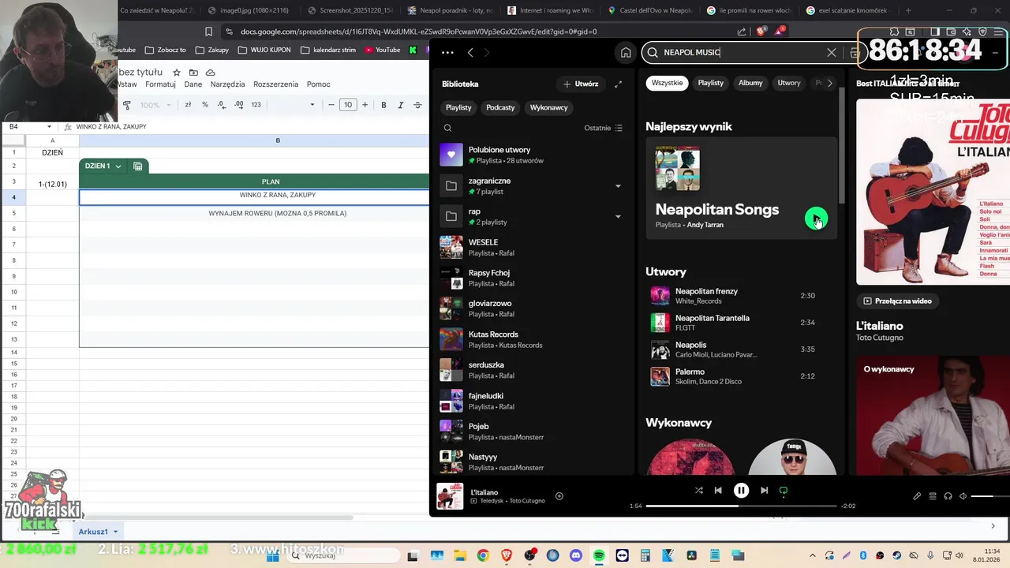
Task: Play the Neapolitan Songs playlist
Action: pos(816,219)
